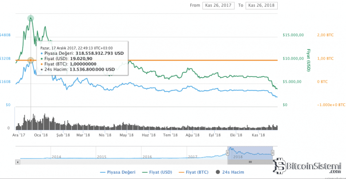346x179 pixels.
Task: Click the Eki '18 label on x-axis
Action: pos(236,135)
